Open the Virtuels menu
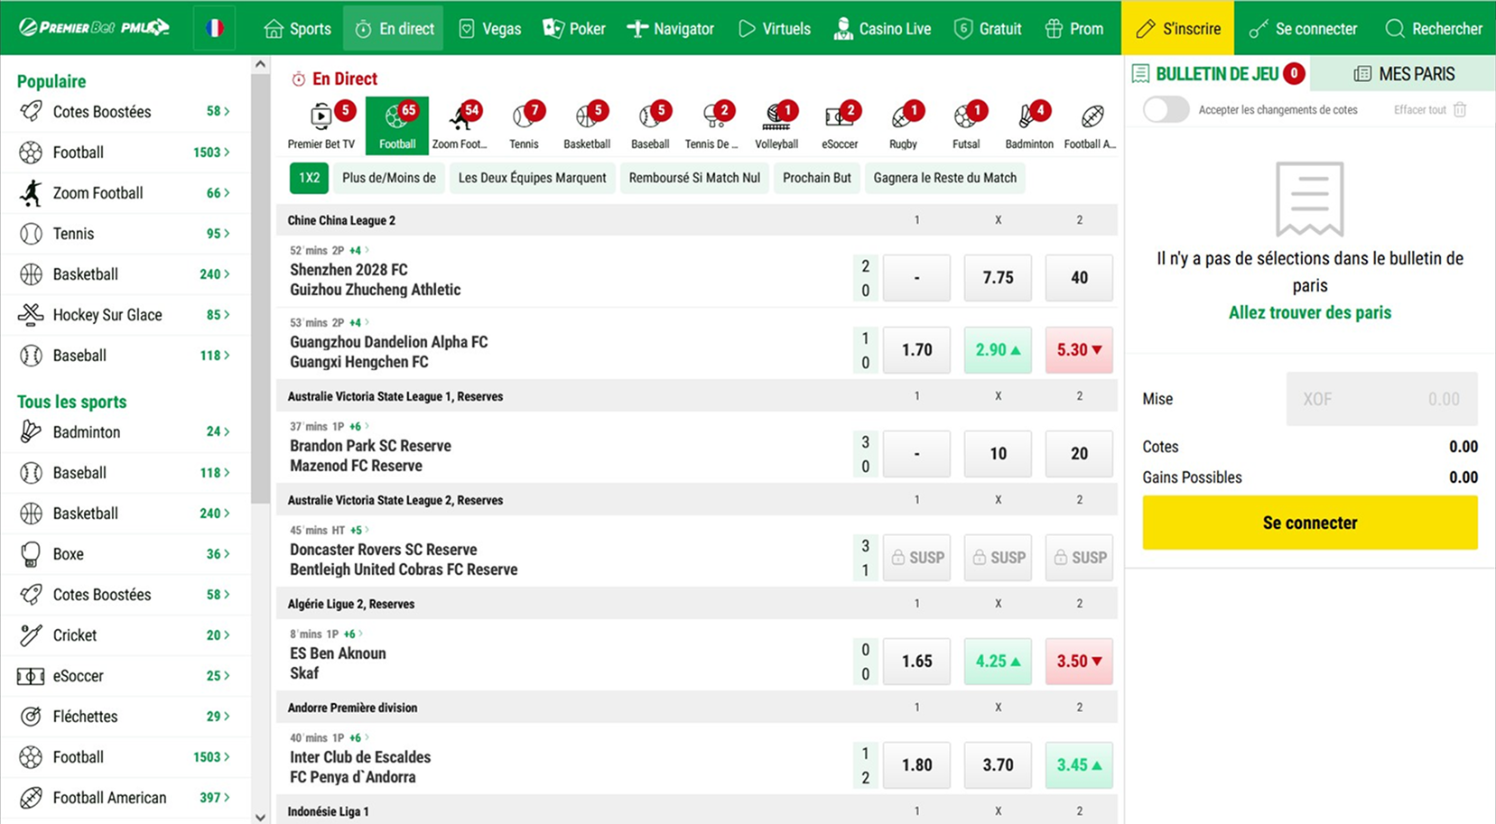This screenshot has height=824, width=1496. 775,28
